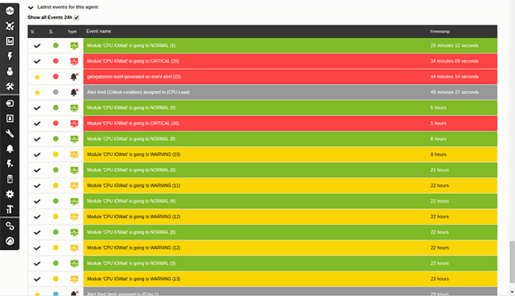
Task: Click bell type icon on galogatomon test4 row
Action: 74,77
